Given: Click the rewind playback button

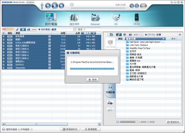Looking at the screenshot, I should tap(48, 6).
